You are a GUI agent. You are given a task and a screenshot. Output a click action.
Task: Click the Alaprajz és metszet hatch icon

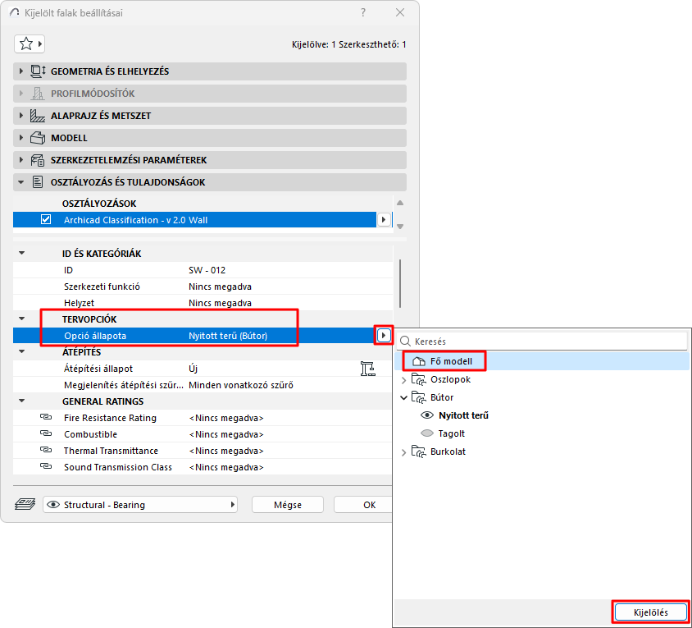(x=38, y=116)
